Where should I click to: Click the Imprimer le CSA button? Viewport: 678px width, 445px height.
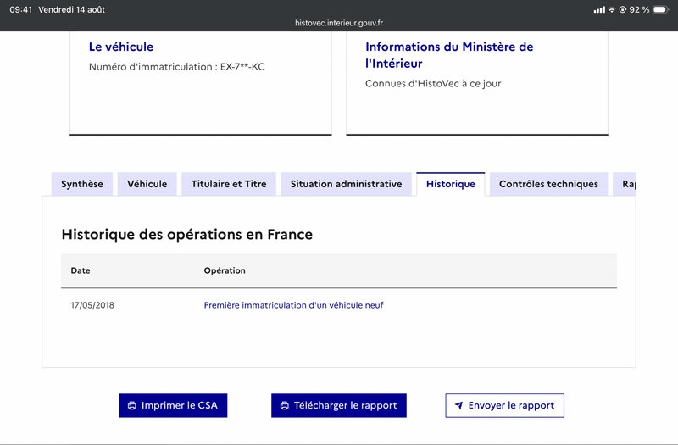(x=173, y=406)
